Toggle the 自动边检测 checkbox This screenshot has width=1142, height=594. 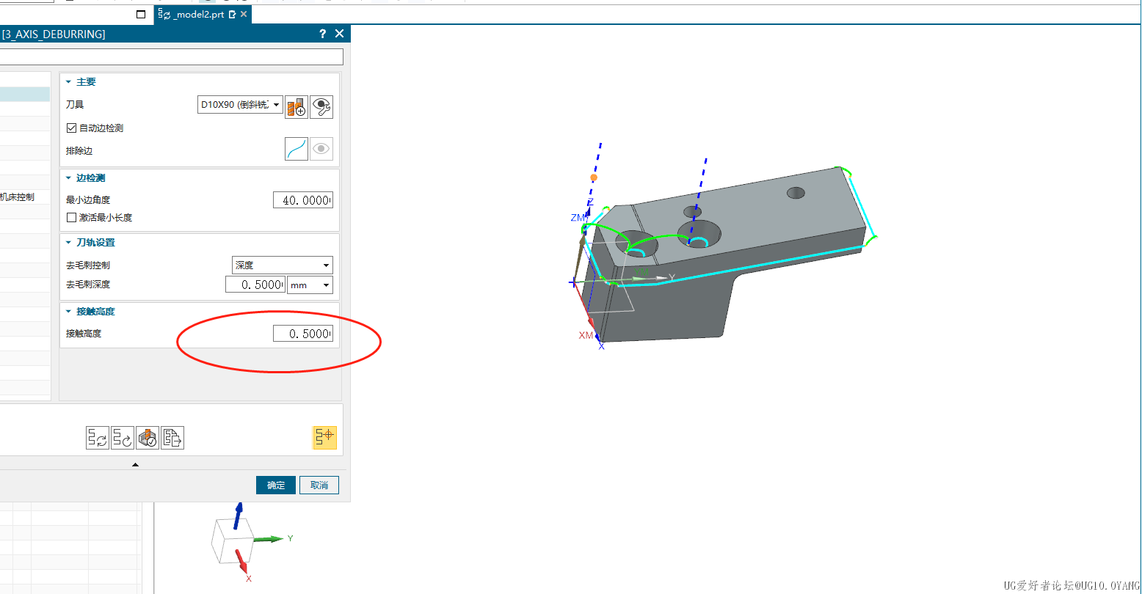(x=71, y=128)
